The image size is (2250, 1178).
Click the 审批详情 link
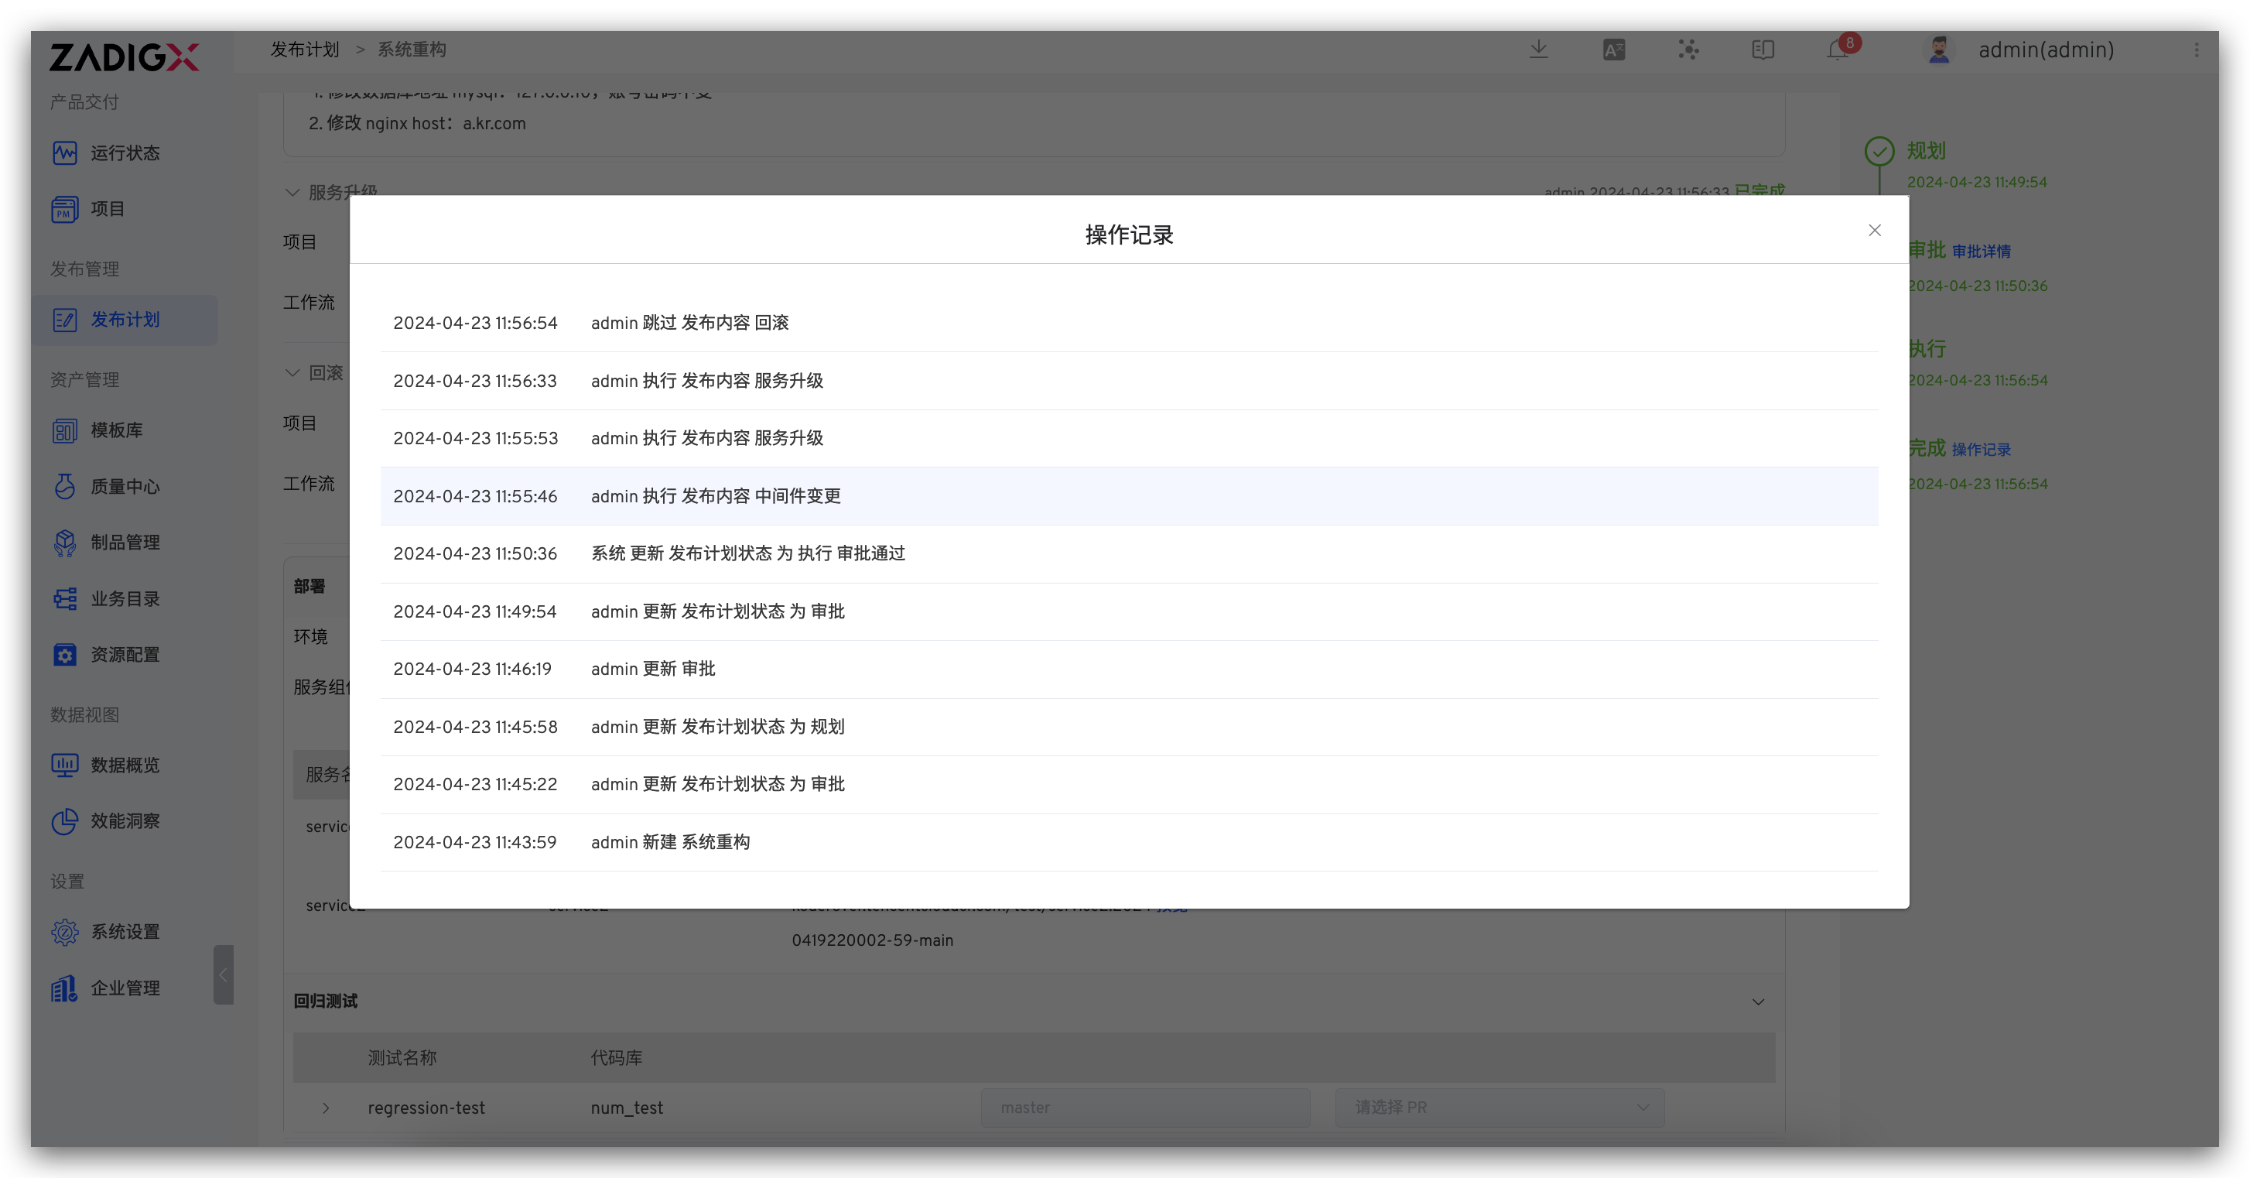(1981, 252)
